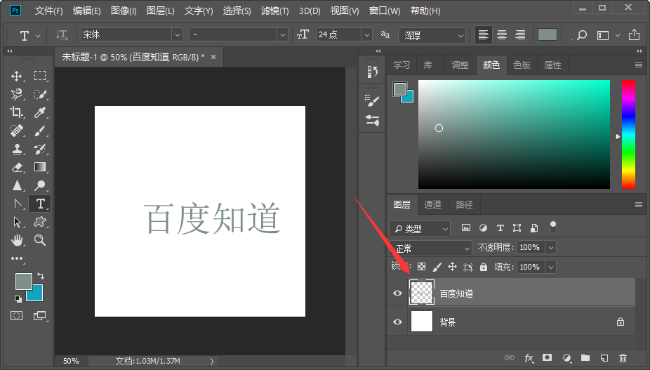Screen dimensions: 650x370
Task: Open the font family 宋体 dropdown
Action: coord(178,35)
